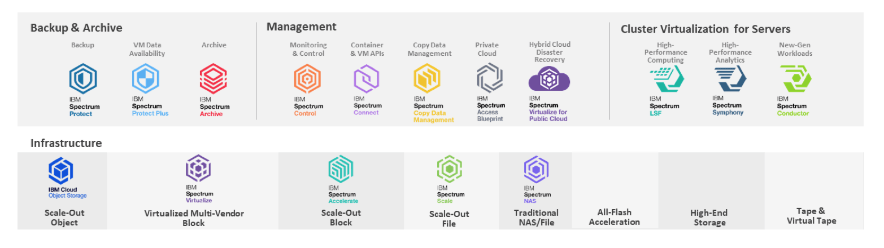884x248 pixels.
Task: Click the All-Flash Acceleration tile
Action: [615, 217]
